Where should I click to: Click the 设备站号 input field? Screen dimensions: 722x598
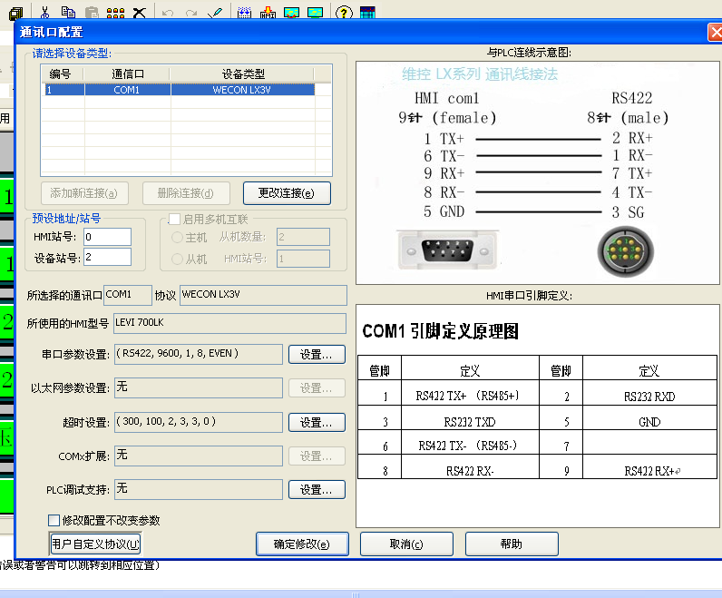[x=107, y=258]
